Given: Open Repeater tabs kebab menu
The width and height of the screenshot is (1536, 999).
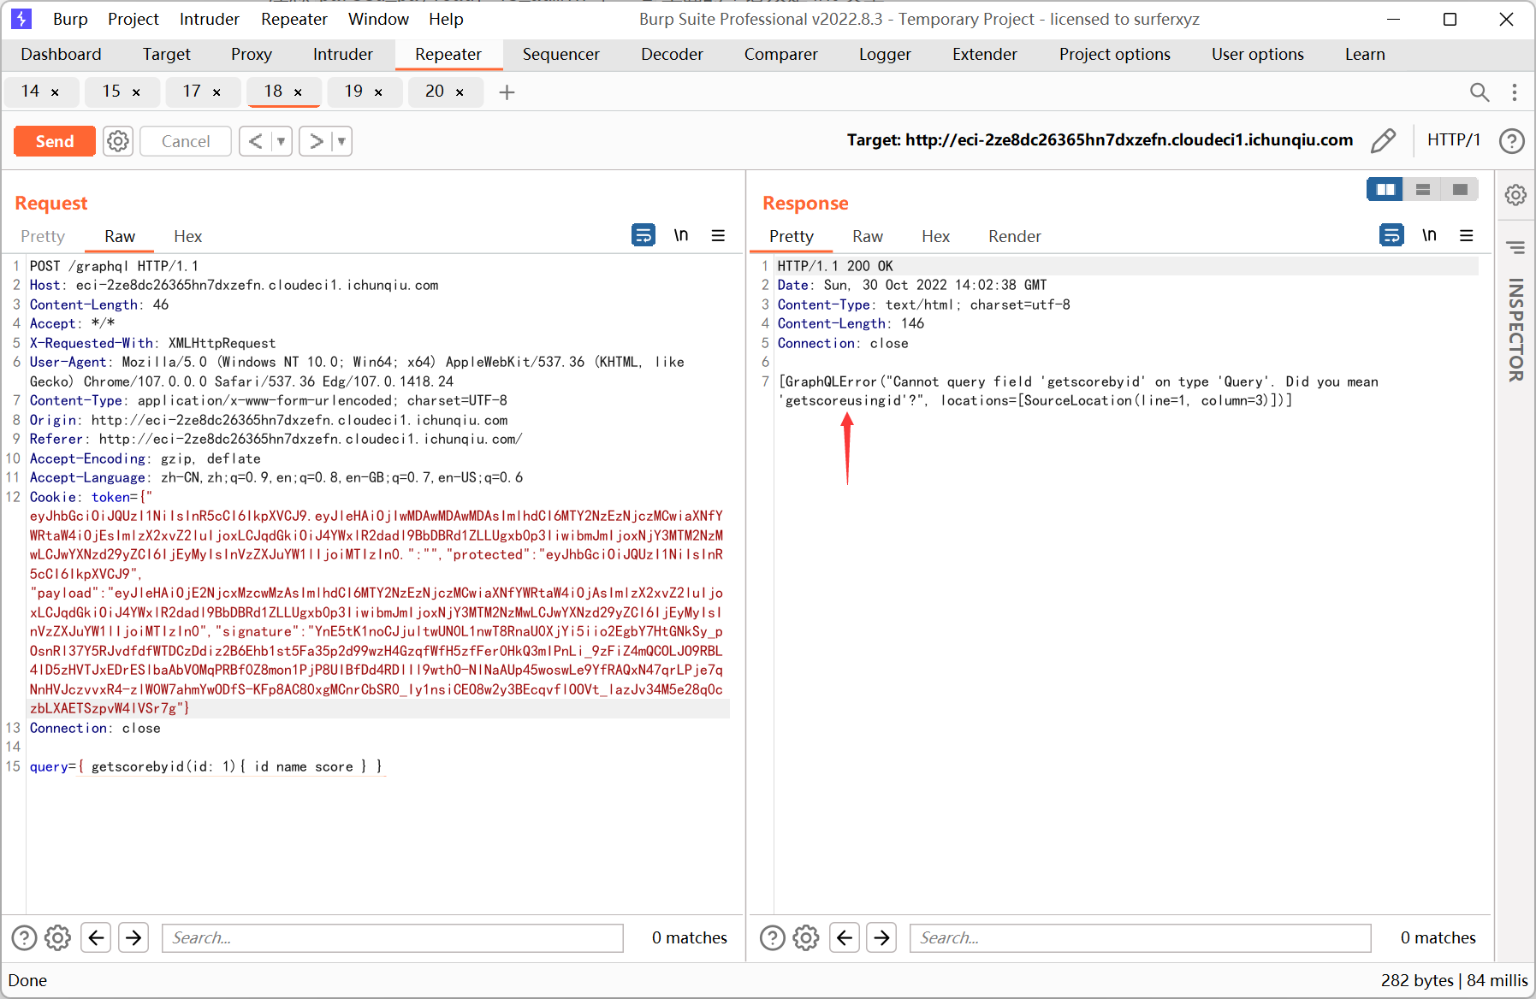Looking at the screenshot, I should coord(1515,92).
